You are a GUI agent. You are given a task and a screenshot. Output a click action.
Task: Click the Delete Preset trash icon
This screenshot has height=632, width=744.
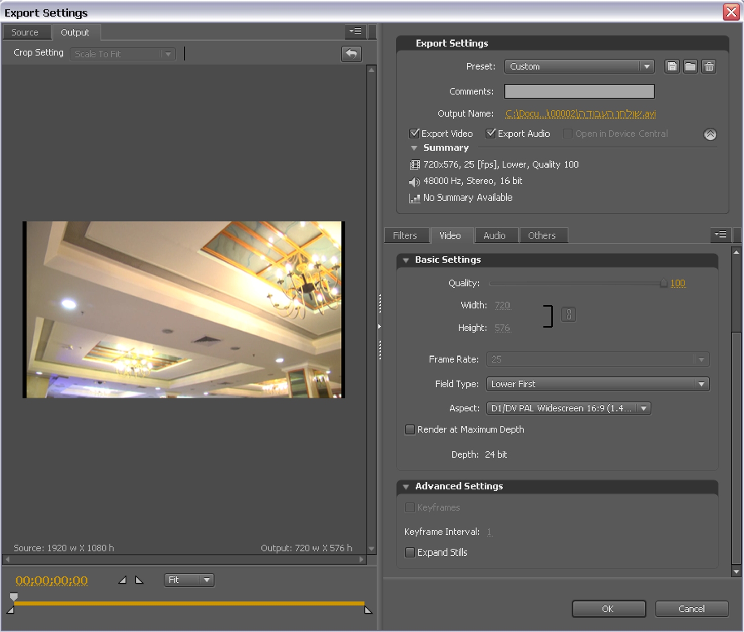[709, 66]
